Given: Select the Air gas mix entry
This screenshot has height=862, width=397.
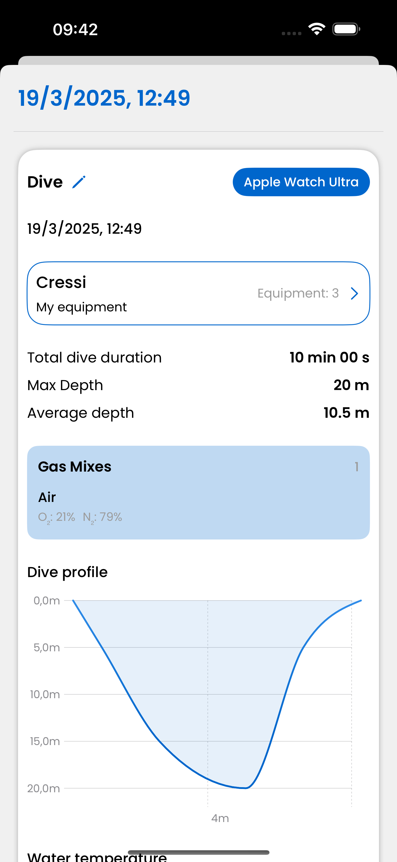Looking at the screenshot, I should click(47, 497).
